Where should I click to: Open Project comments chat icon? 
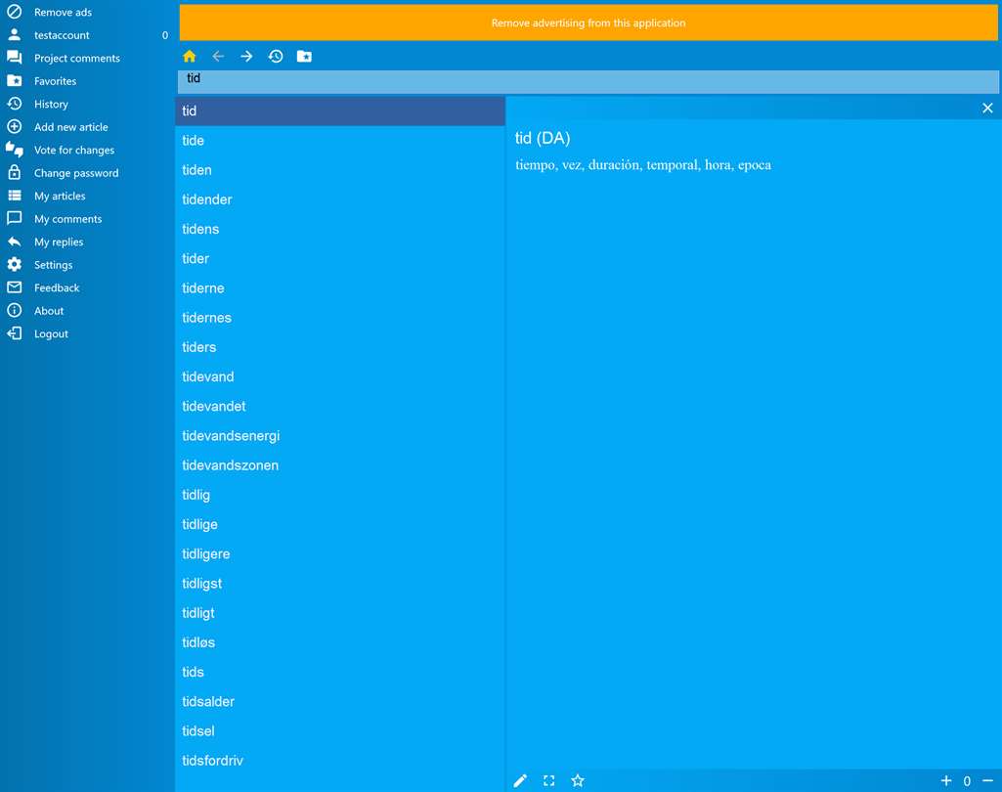click(x=14, y=58)
